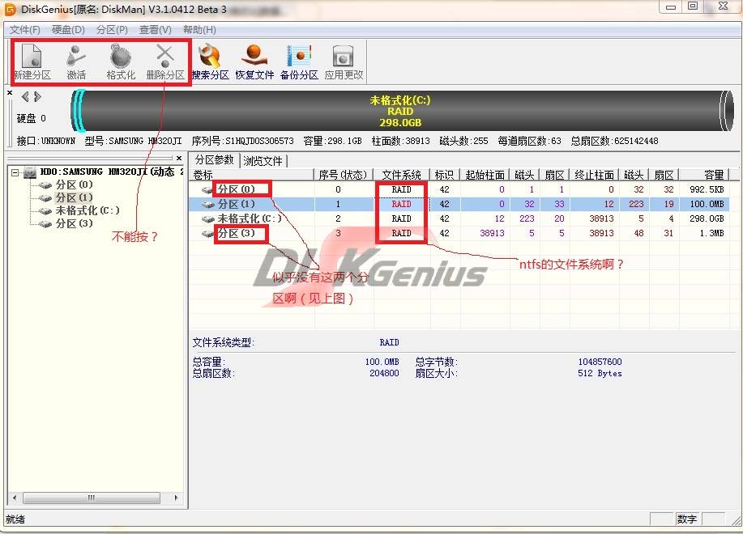The image size is (743, 534).
Task: Click the 序号(状态) column header
Action: coord(343,175)
